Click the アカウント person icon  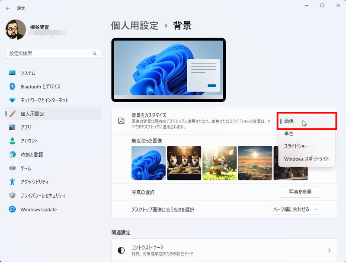click(x=12, y=141)
